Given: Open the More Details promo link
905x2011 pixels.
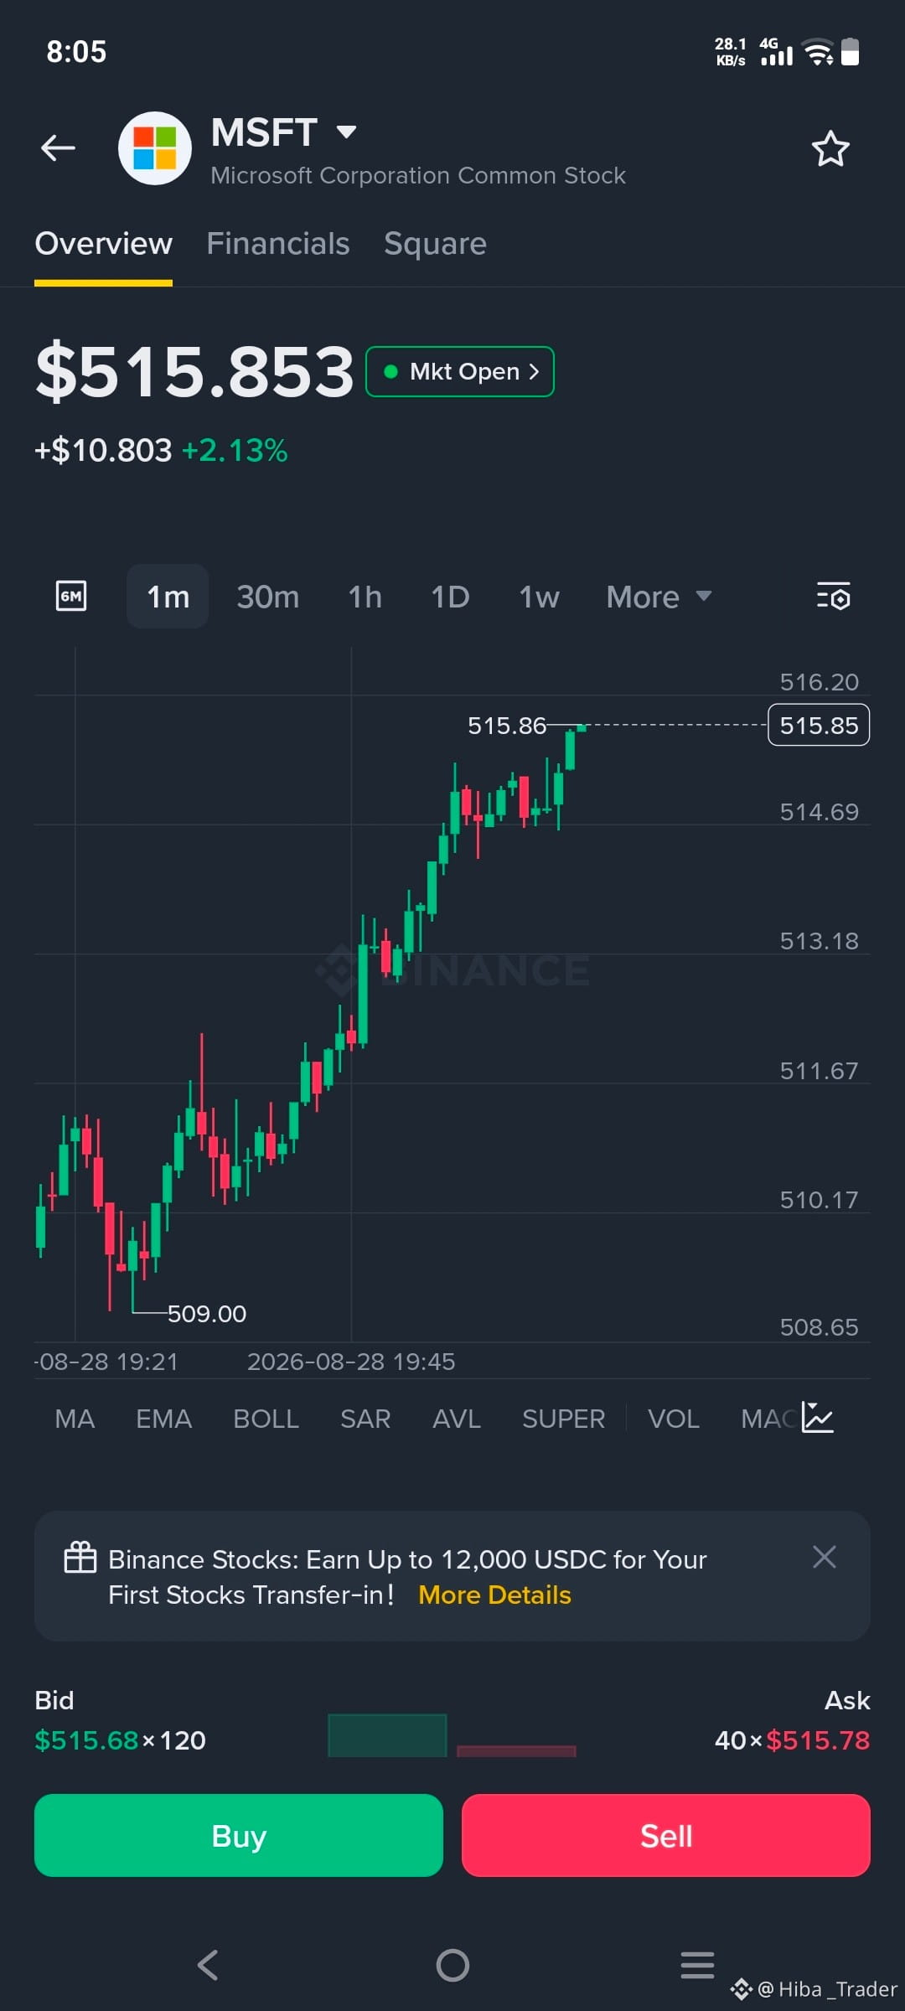Looking at the screenshot, I should pyautogui.click(x=494, y=1595).
